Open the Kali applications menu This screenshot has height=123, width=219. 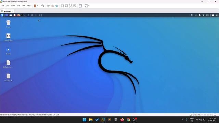[x=2, y=15]
